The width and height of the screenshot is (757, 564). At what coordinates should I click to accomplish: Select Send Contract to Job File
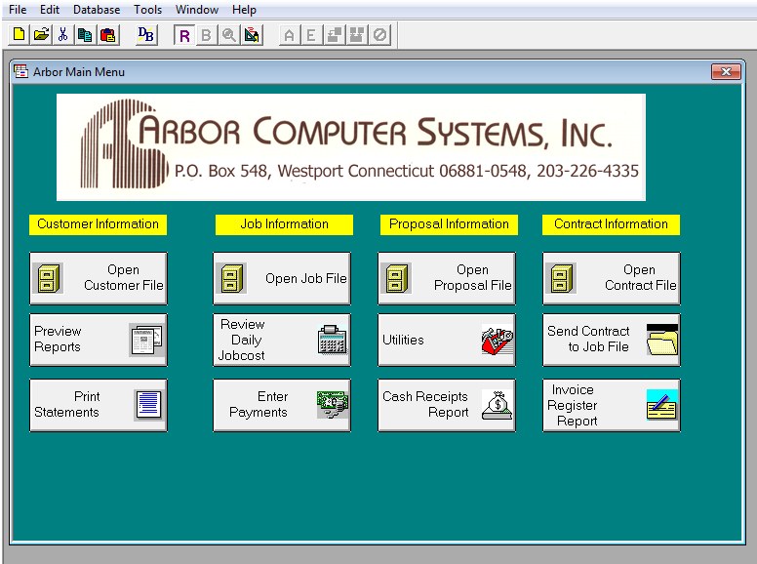(612, 340)
